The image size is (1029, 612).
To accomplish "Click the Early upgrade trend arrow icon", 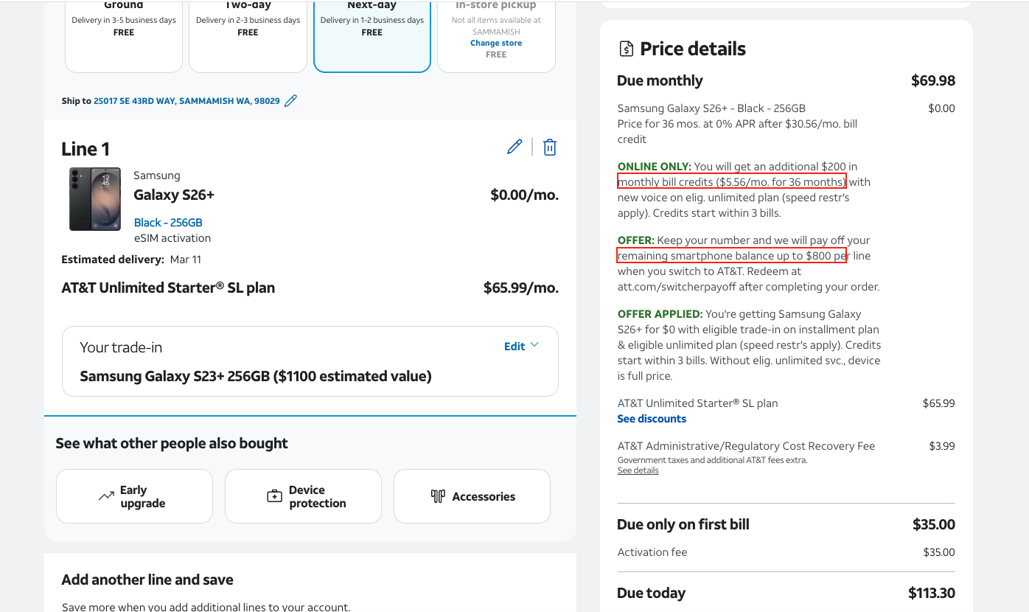I will click(x=106, y=496).
